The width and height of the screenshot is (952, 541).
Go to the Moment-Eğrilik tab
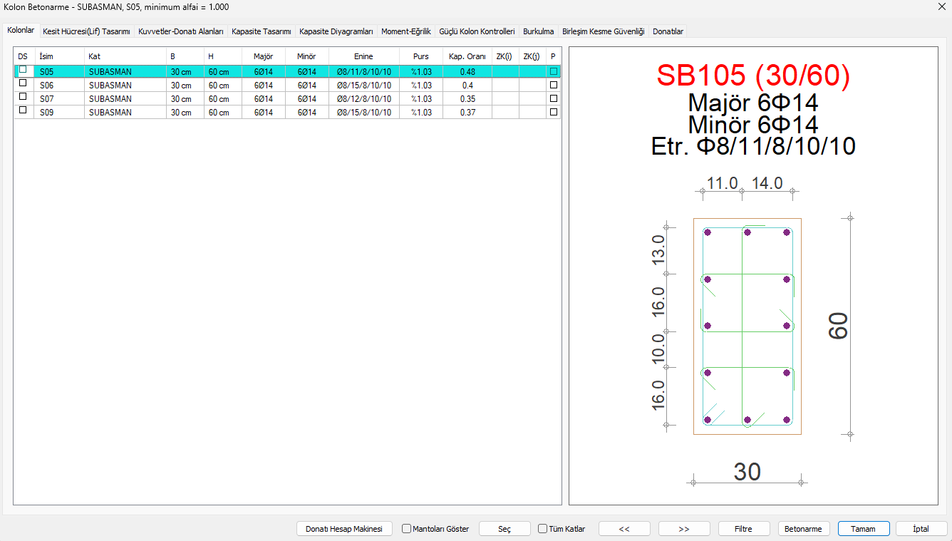[405, 31]
